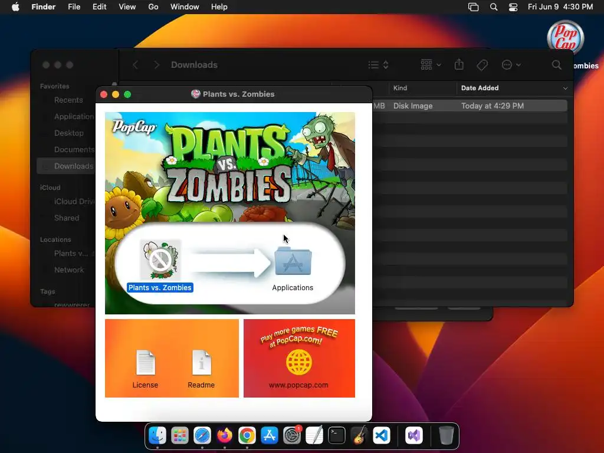Open App Store from the Dock
This screenshot has width=604, height=453.
pyautogui.click(x=269, y=436)
